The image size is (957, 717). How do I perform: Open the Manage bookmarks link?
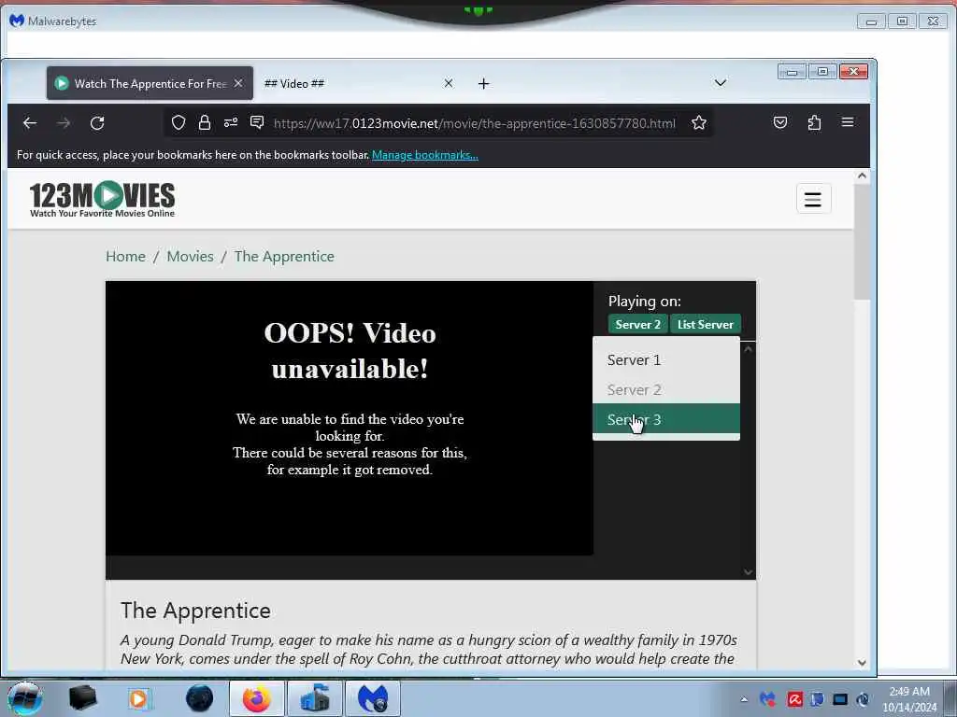425,155
